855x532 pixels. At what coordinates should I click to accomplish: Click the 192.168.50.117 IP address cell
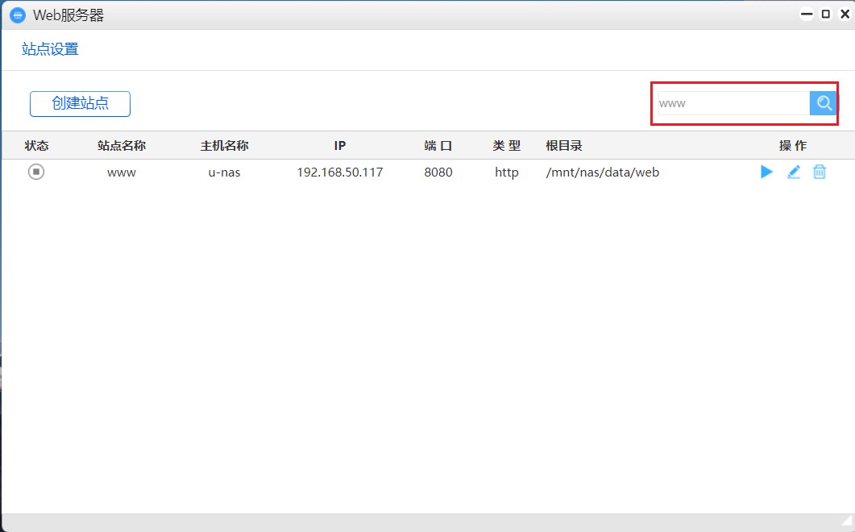[339, 172]
